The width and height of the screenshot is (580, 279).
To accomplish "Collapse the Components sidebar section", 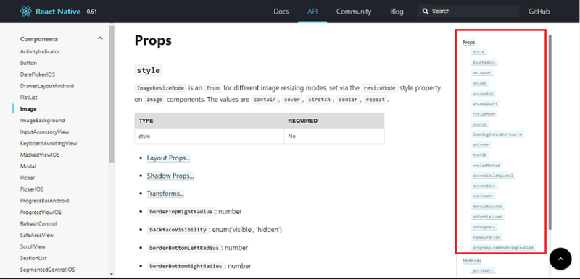I will click(x=100, y=38).
